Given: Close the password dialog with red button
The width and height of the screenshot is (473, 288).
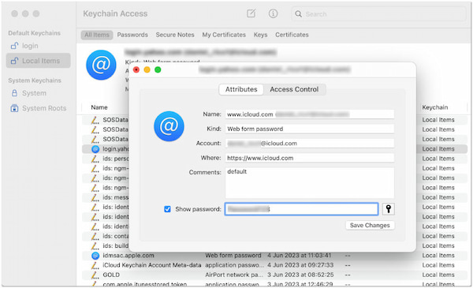Looking at the screenshot, I should [136, 69].
